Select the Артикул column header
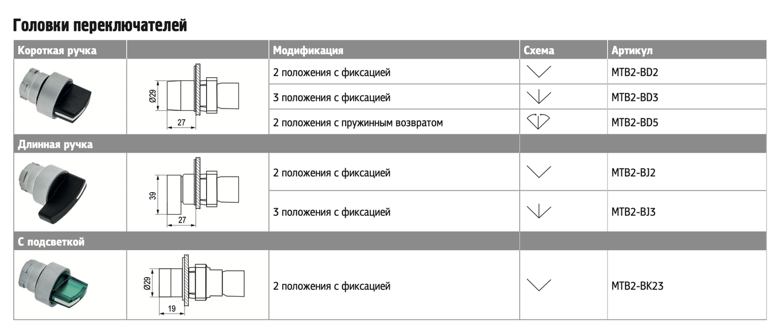 (632, 51)
